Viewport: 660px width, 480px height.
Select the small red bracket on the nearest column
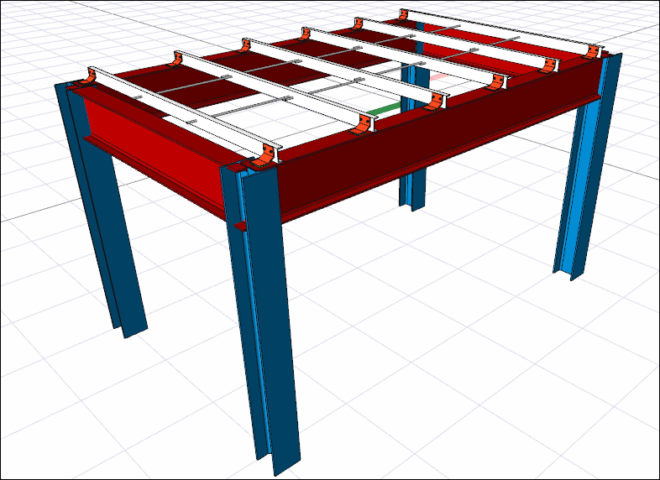coord(241,227)
